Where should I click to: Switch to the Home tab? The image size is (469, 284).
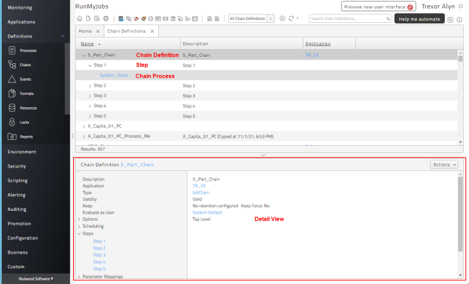[x=85, y=31]
